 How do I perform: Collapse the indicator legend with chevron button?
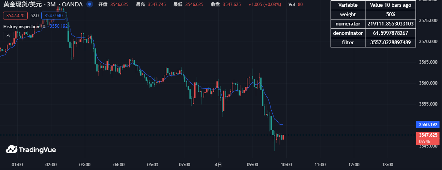click(x=8, y=36)
